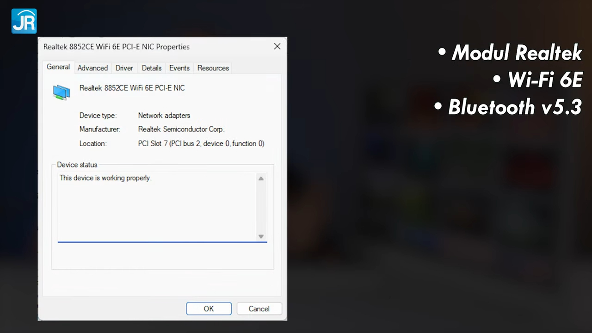Dismiss the dialog using Cancel

259,308
